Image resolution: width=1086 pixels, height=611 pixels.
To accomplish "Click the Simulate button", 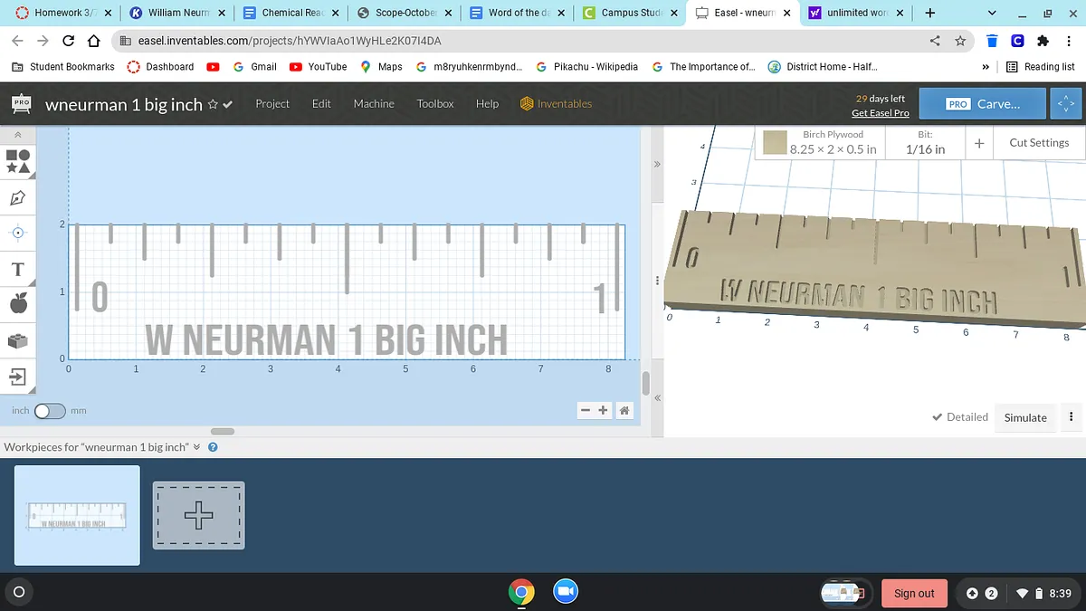I will tap(1024, 417).
